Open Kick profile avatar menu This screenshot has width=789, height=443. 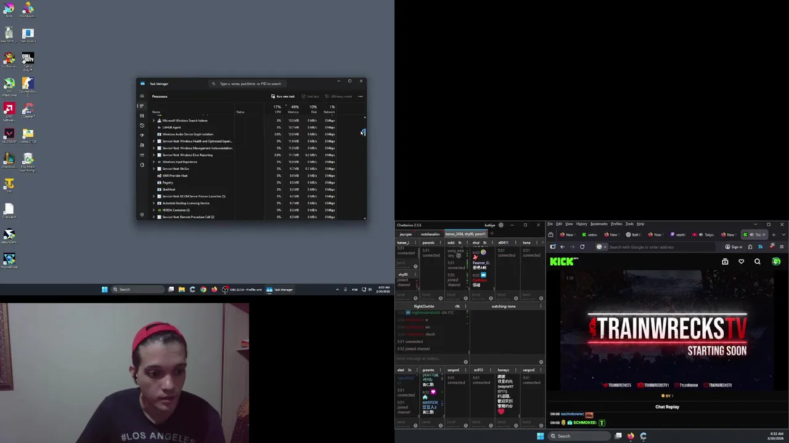click(776, 261)
